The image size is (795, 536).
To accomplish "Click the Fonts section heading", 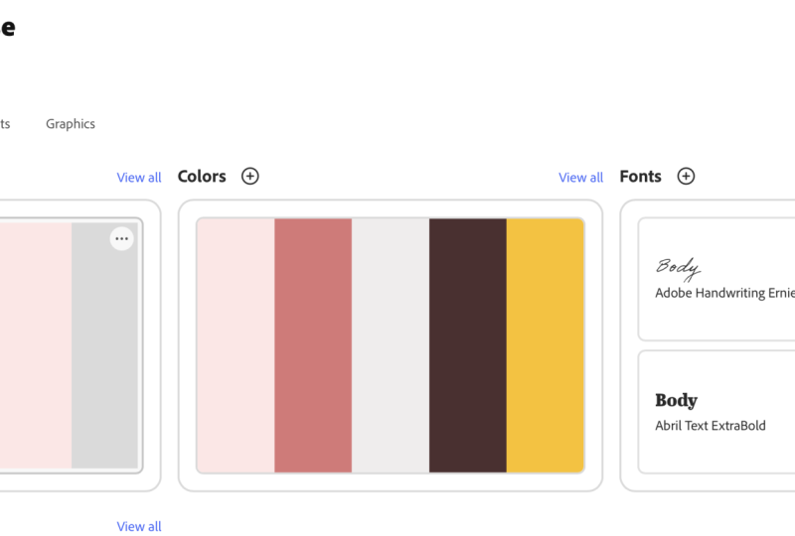I will click(640, 177).
